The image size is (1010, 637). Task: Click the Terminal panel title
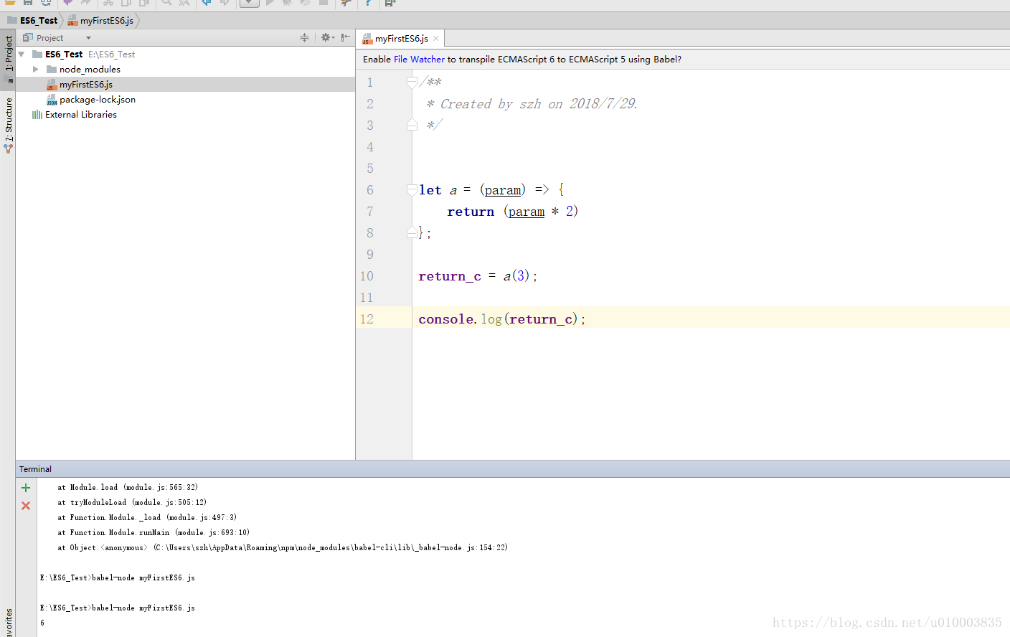click(35, 469)
